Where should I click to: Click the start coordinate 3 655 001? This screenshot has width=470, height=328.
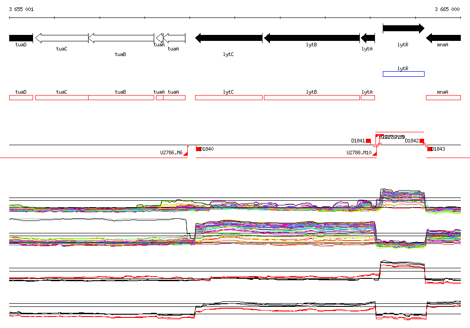coord(21,9)
